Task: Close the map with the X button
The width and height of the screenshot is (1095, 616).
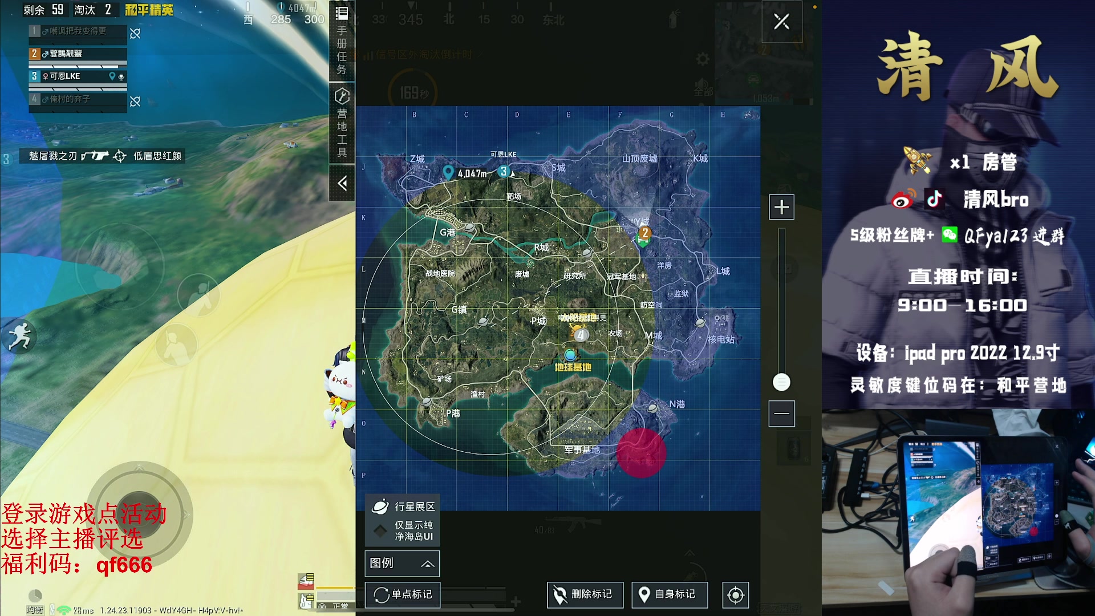Action: (x=781, y=22)
